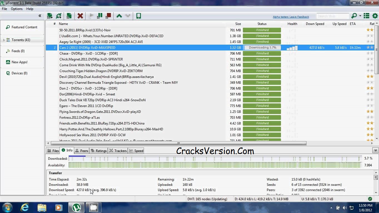Open the search provider dropdown arrow

pos(360,16)
